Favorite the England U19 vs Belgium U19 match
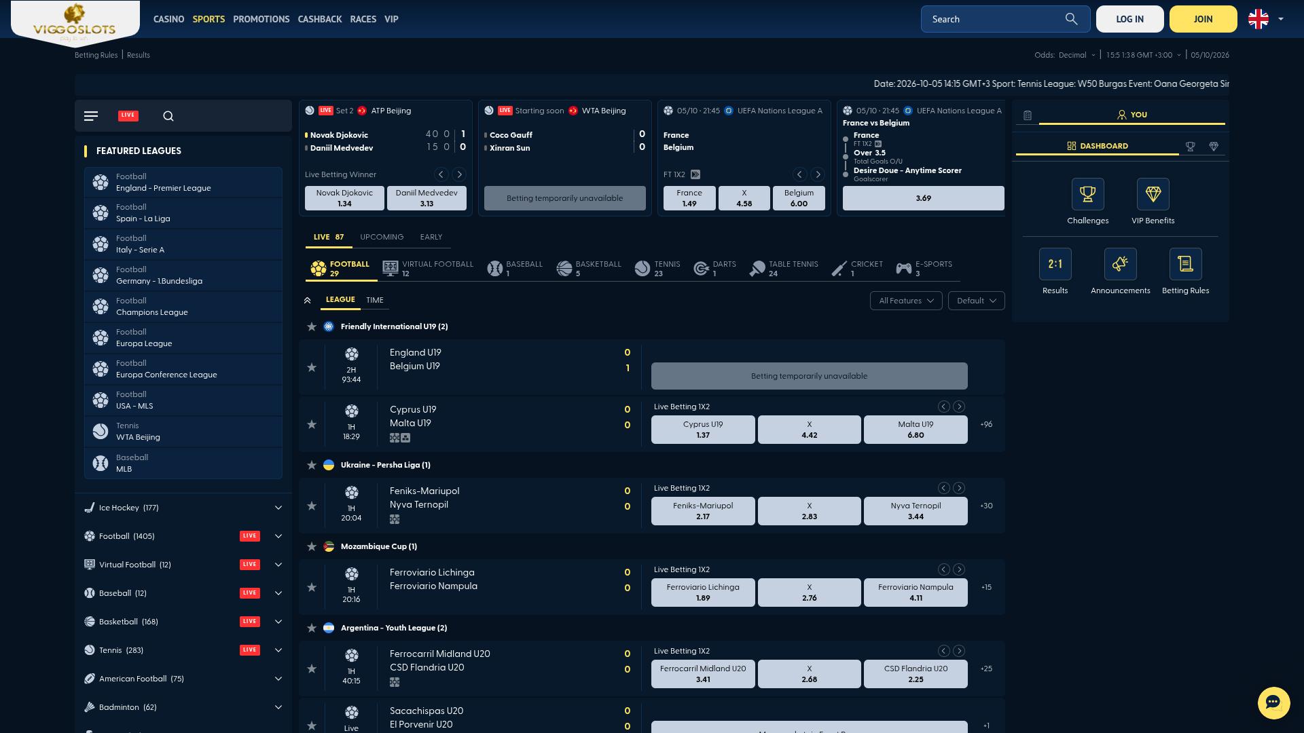The image size is (1304, 733). [312, 367]
